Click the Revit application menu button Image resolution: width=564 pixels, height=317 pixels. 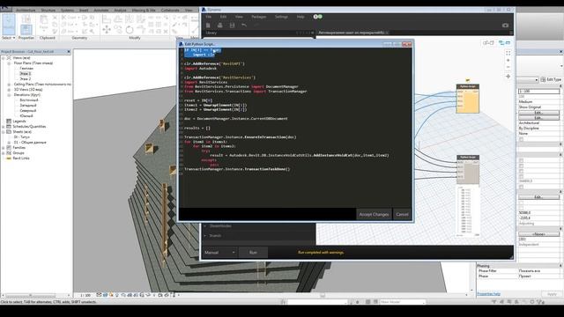(x=6, y=10)
